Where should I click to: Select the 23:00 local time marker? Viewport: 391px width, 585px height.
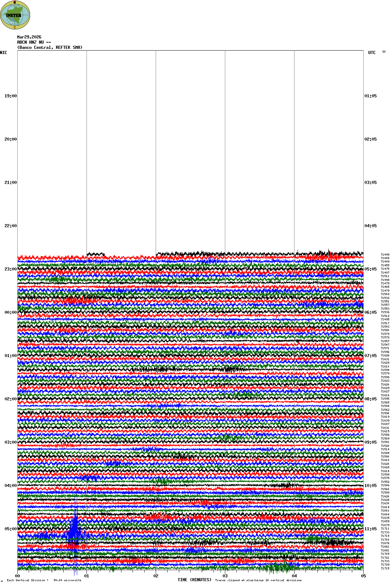10,269
